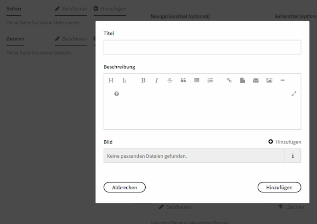Insert a horizontal rule
The width and height of the screenshot is (317, 224).
(x=283, y=80)
